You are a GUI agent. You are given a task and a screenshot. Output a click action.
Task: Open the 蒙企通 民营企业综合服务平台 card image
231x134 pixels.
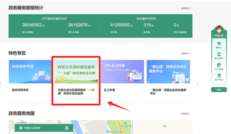click(x=168, y=72)
